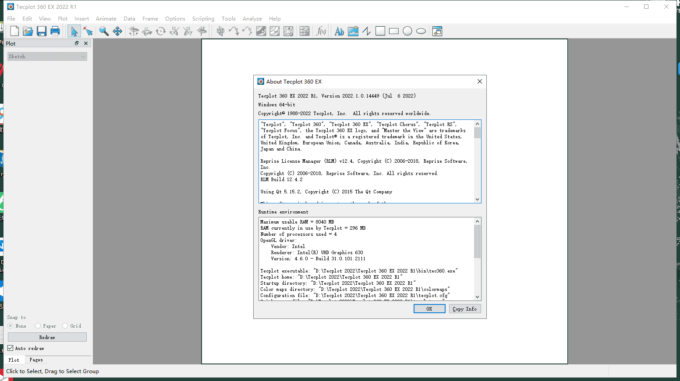680x381 pixels.
Task: Close the About Tecplot 360 EX dialog
Action: 480,81
